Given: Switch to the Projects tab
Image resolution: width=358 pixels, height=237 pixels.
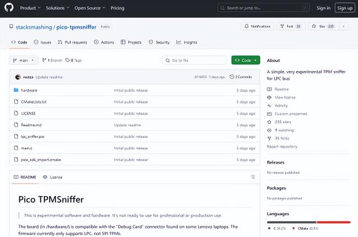Looking at the screenshot, I should point(131,42).
